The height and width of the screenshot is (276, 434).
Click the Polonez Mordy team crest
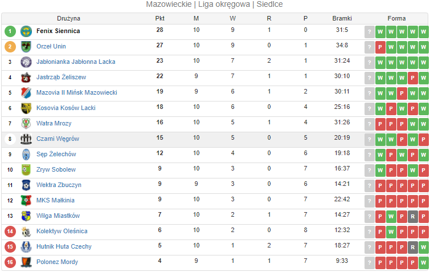tap(26, 262)
